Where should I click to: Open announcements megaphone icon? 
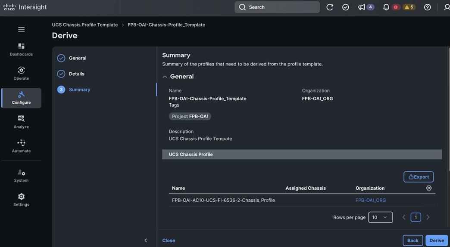(361, 7)
